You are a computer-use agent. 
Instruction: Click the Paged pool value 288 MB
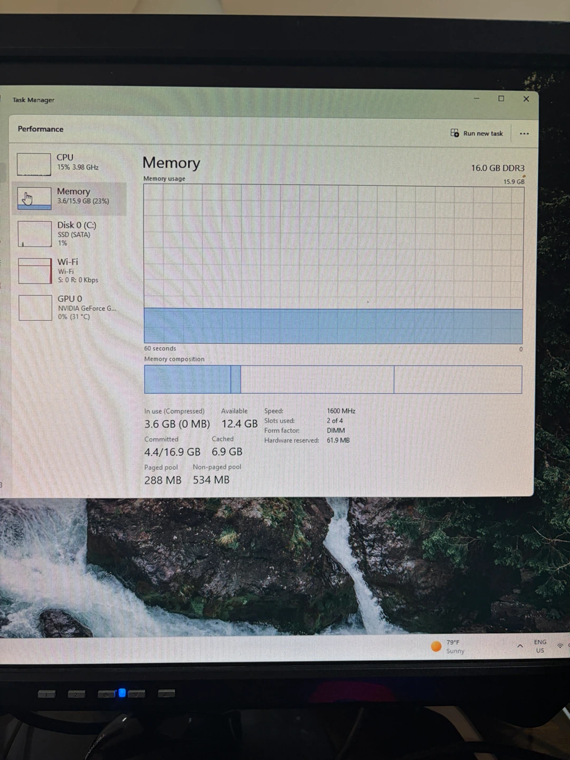point(163,480)
